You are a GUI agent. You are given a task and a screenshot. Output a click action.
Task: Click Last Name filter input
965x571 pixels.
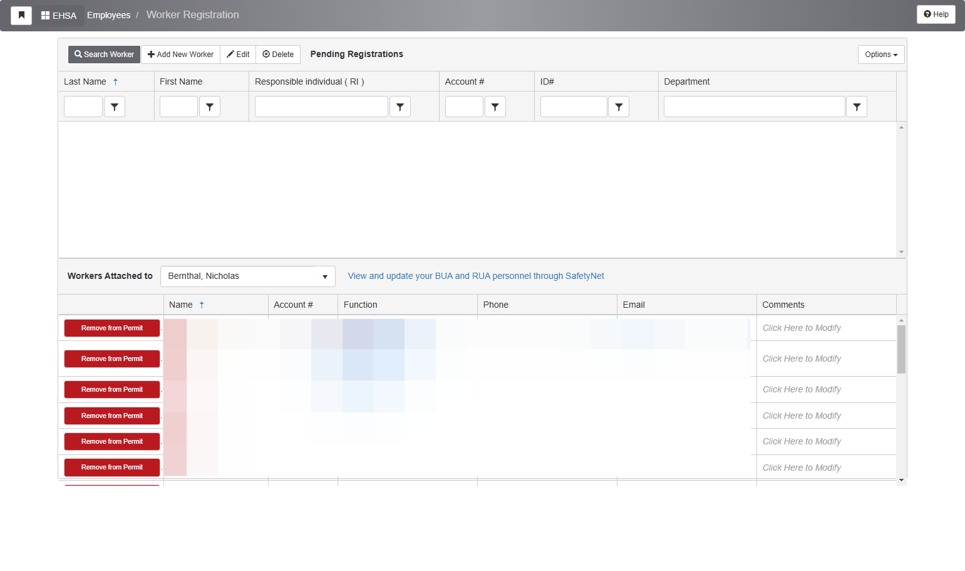(x=83, y=107)
